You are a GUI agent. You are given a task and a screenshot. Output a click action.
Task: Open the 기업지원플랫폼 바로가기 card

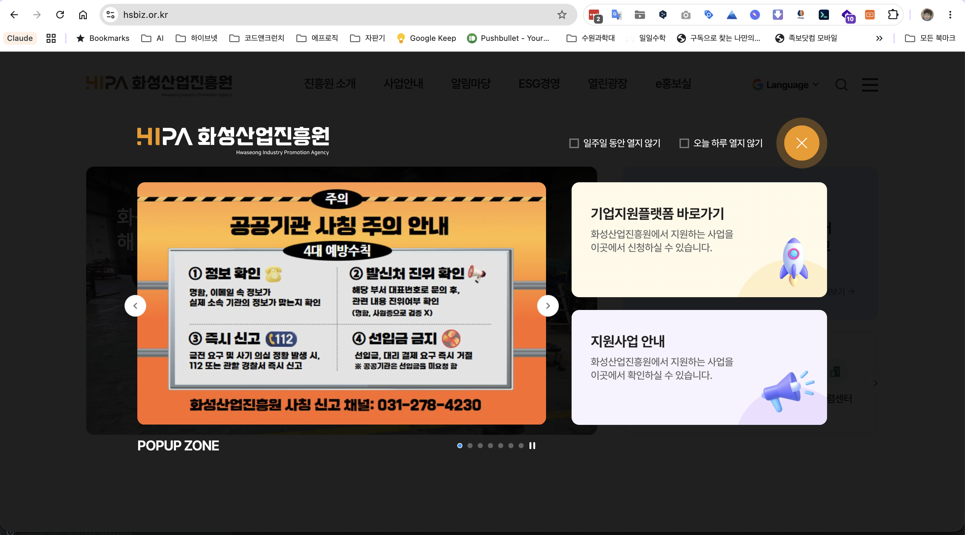(699, 240)
